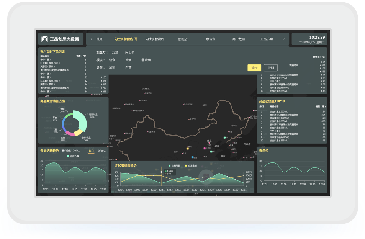Click the yellow city dot on the map

(188, 149)
